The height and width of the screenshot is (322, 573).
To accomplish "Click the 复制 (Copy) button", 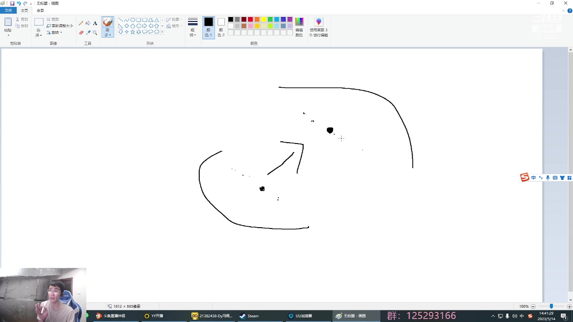I will [22, 26].
